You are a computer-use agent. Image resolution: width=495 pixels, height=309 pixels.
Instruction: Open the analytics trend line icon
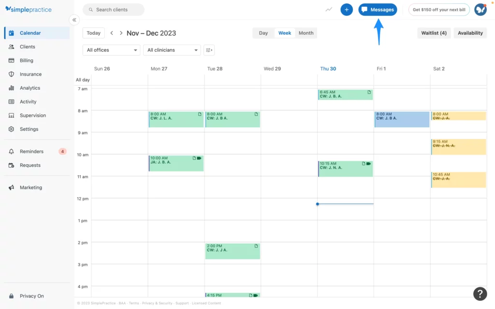click(x=329, y=10)
